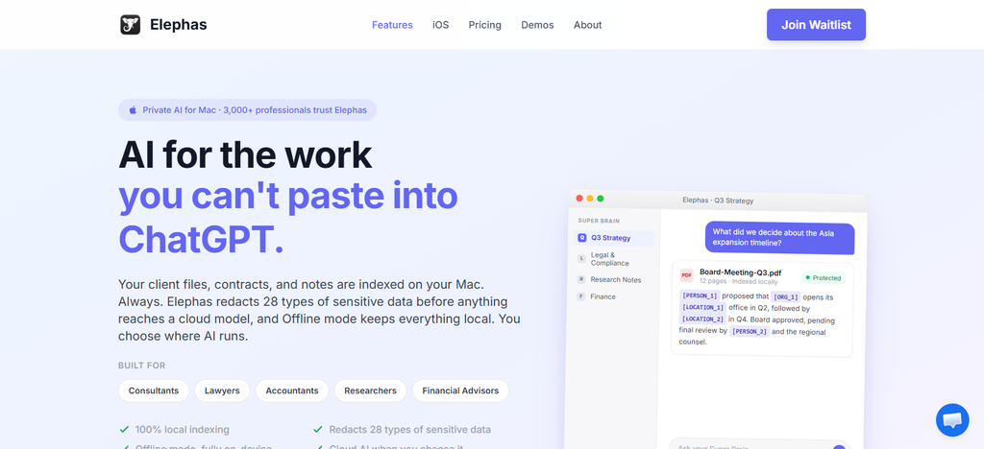Image resolution: width=984 pixels, height=449 pixels.
Task: Click the Finance F icon
Action: [x=581, y=296]
